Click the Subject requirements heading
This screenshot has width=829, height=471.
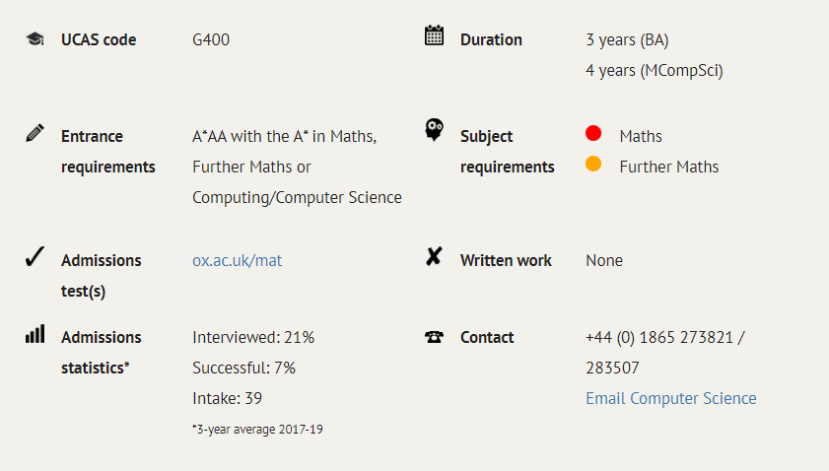coord(507,152)
